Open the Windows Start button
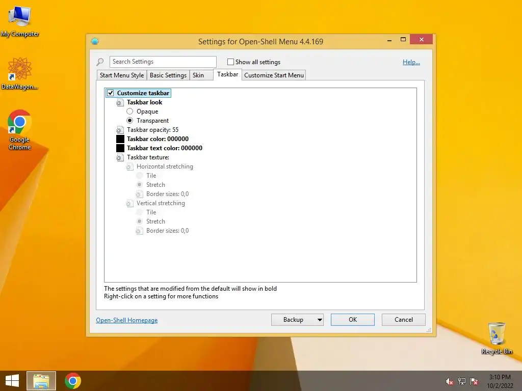 [x=12, y=381]
